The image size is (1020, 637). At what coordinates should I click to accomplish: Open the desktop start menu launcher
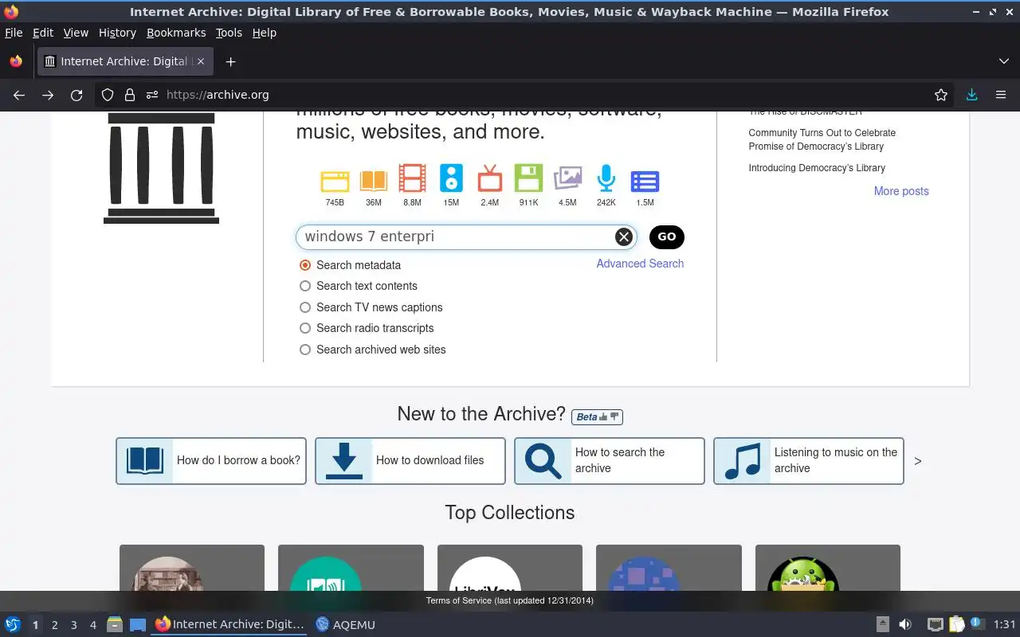(13, 624)
